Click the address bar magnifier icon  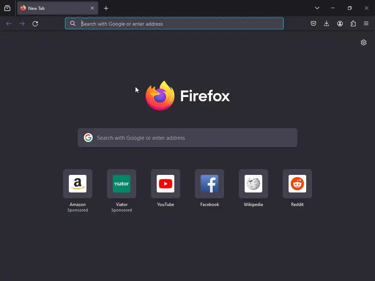click(73, 24)
